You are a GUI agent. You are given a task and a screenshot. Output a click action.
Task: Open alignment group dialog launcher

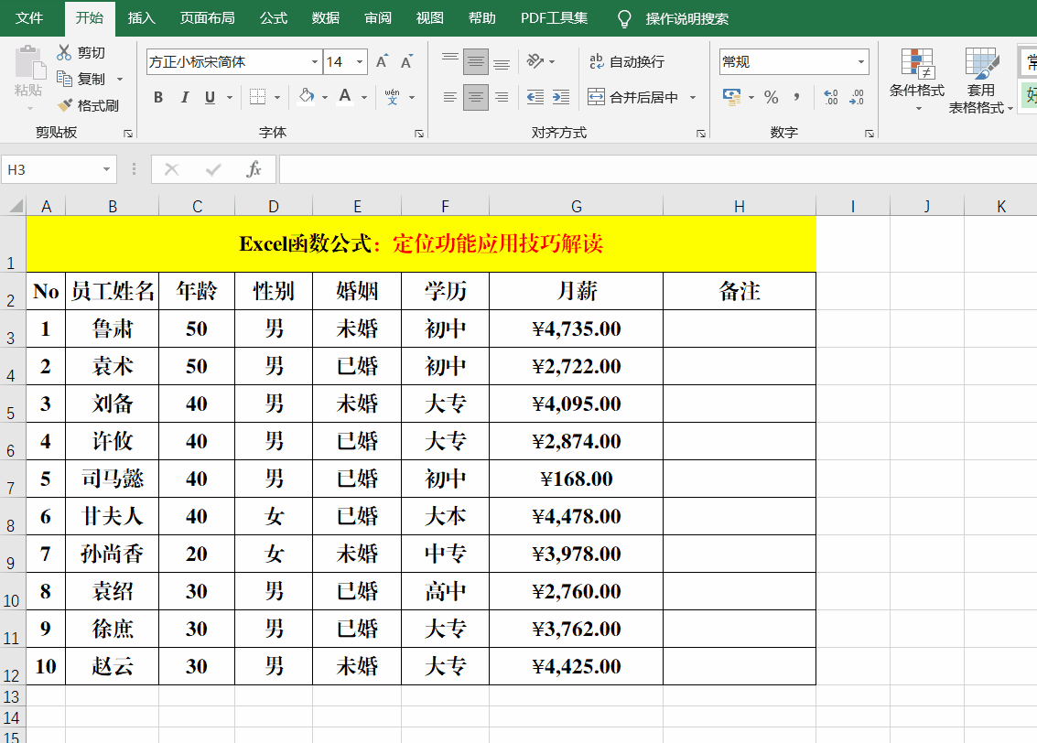pos(700,134)
